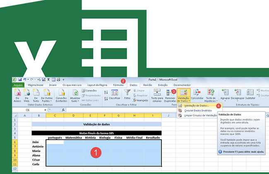This screenshot has height=174, width=269.
Task: Select row 6 header
Action: pyautogui.click(x=15, y=142)
